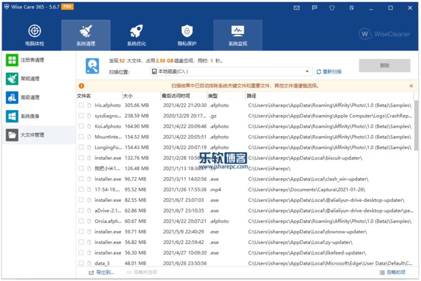
Task: Click the 60.67 MB size cell
Action: pyautogui.click(x=135, y=221)
